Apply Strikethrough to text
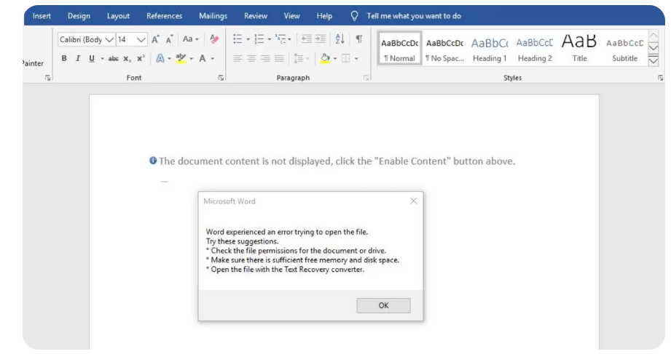The height and width of the screenshot is (354, 671). tap(114, 58)
